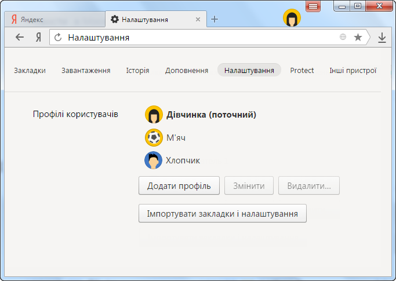Open the Історія section
This screenshot has width=396, height=281.
point(137,71)
